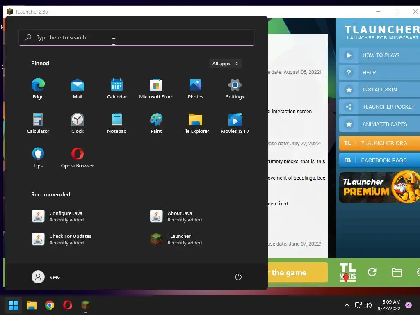Open the FACEBOOK PAGE button
This screenshot has height=315, width=420.
[379, 160]
